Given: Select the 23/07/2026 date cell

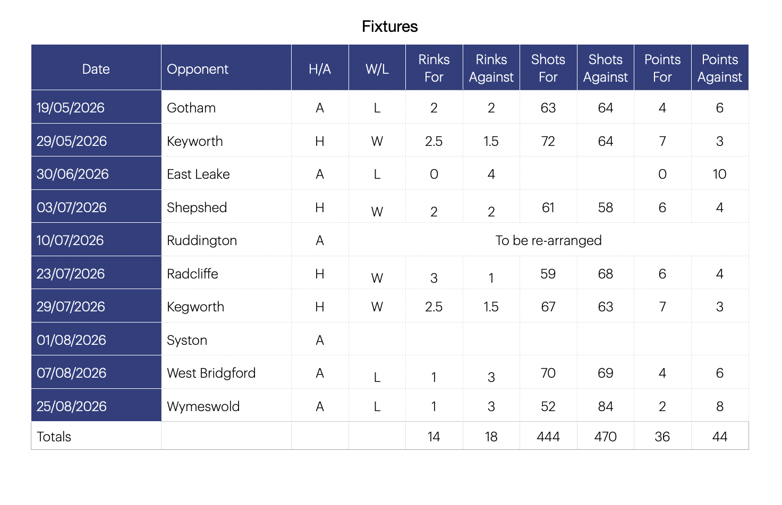Looking at the screenshot, I should (96, 274).
